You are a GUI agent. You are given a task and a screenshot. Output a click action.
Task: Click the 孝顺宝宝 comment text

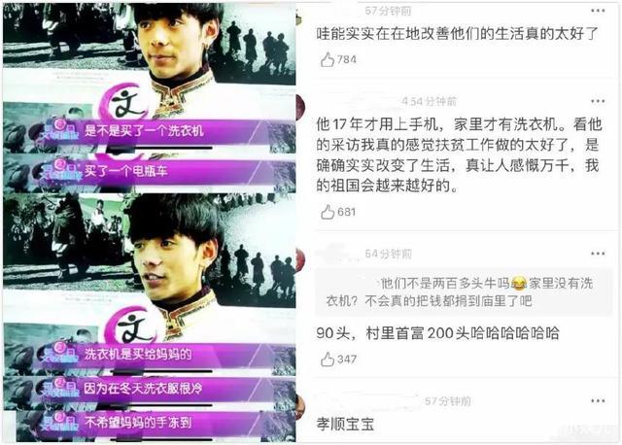pyautogui.click(x=345, y=425)
